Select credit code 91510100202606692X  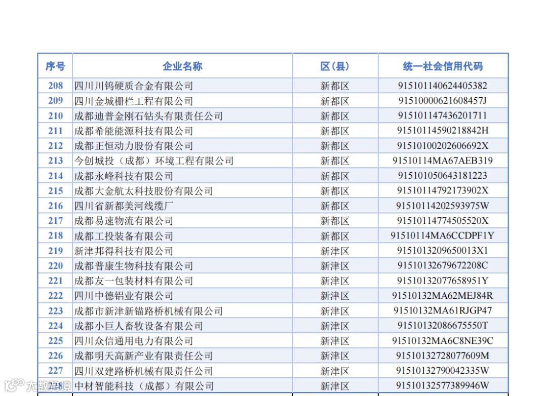(x=443, y=145)
